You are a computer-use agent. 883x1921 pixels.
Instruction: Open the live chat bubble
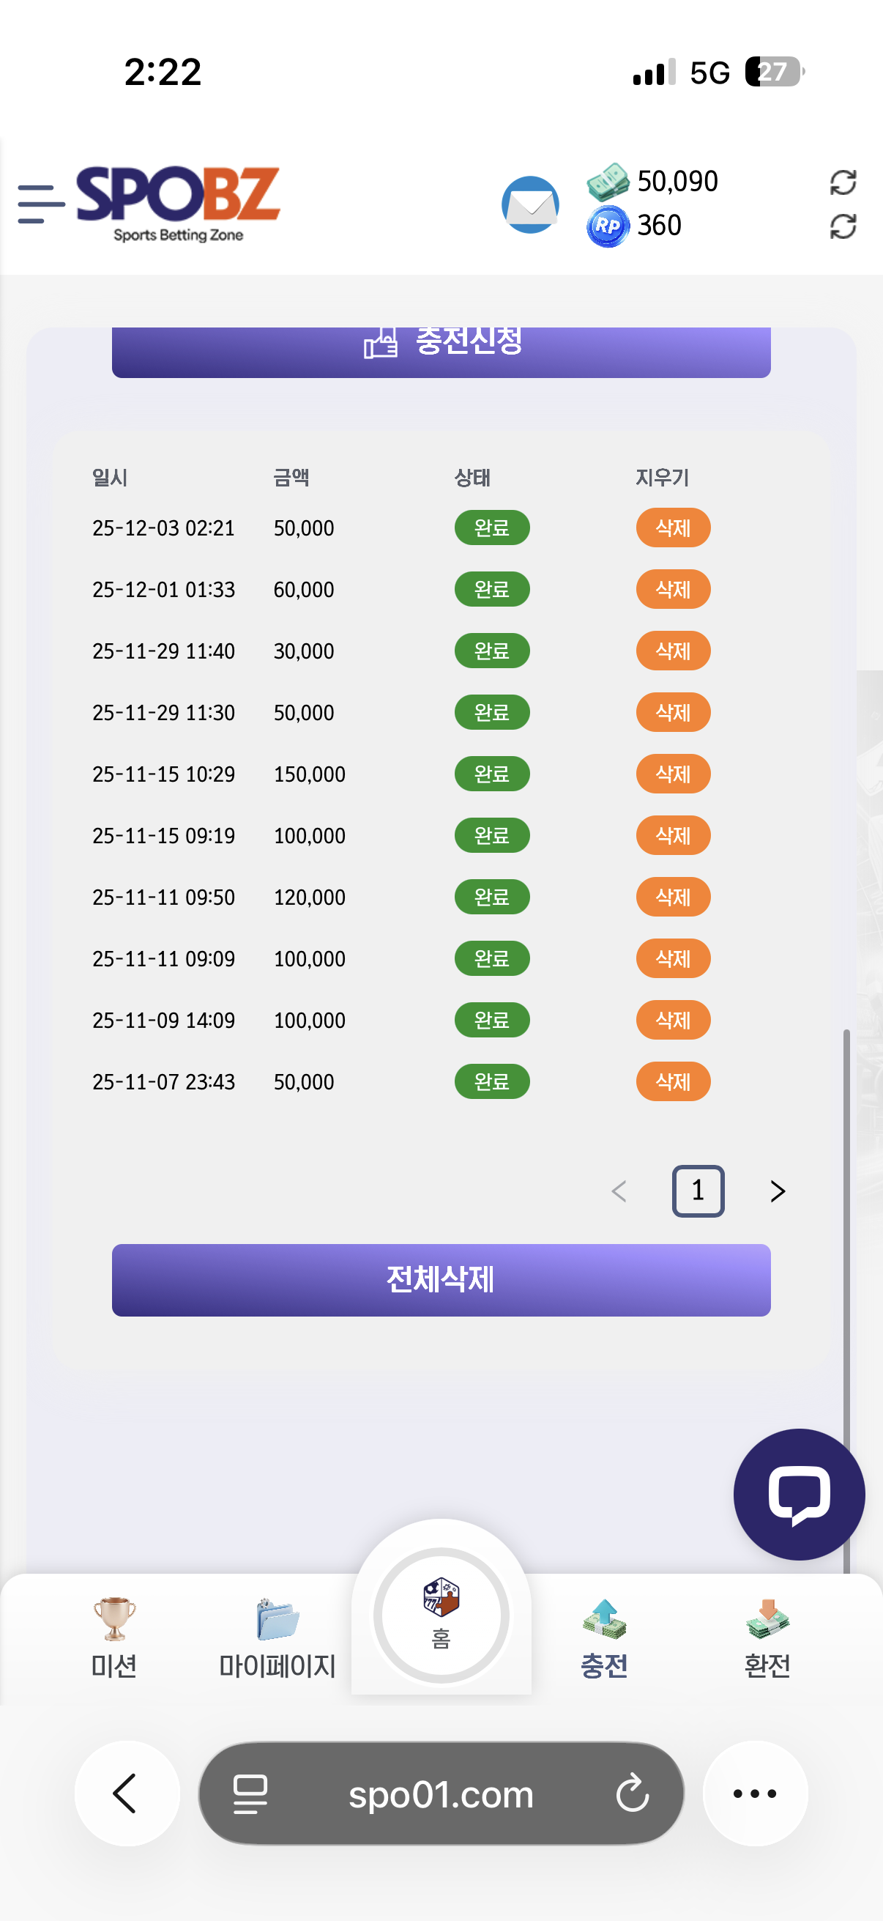(798, 1494)
